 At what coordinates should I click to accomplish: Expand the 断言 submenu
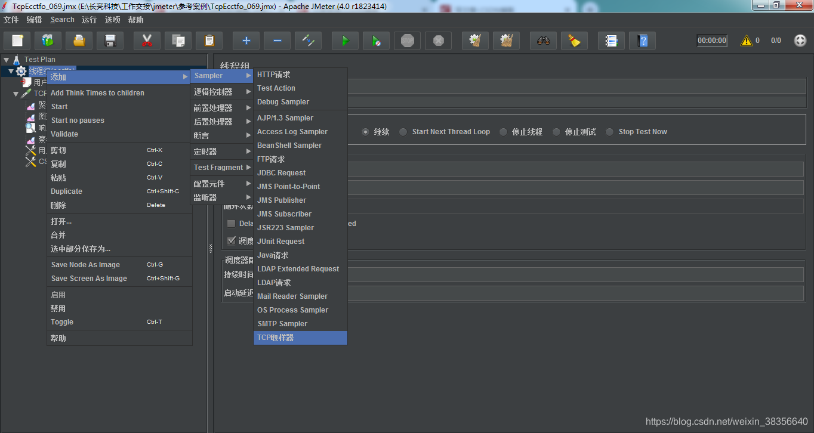[x=221, y=135]
